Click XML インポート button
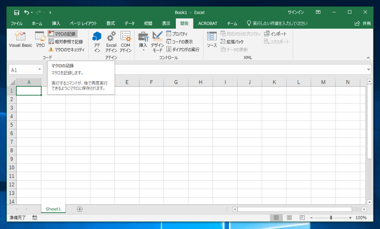Screen dimensions: 380x229 pos(275,34)
